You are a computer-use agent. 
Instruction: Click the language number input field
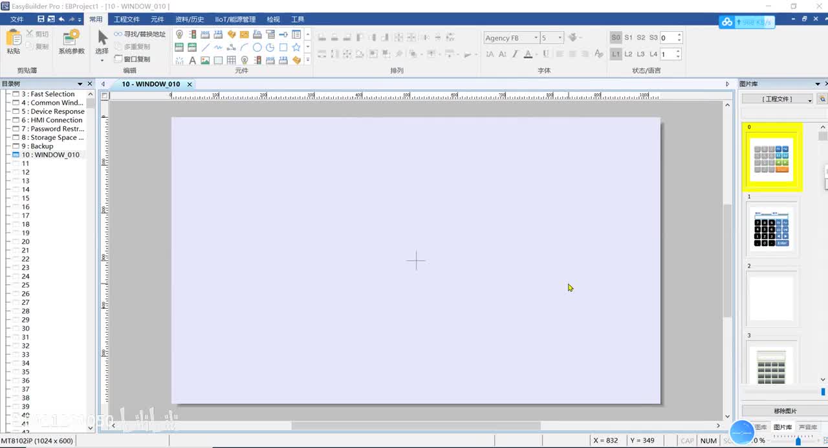click(668, 54)
